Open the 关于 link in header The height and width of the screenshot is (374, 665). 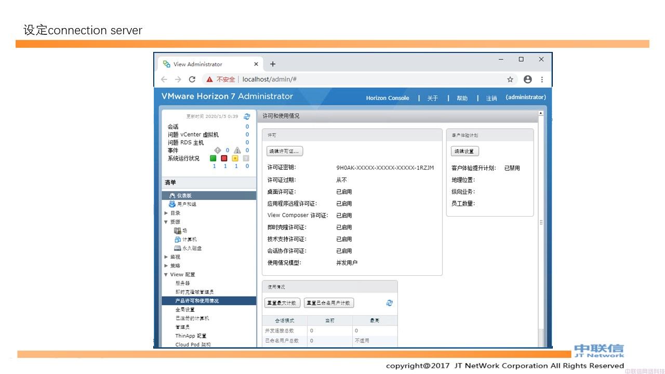coord(433,98)
